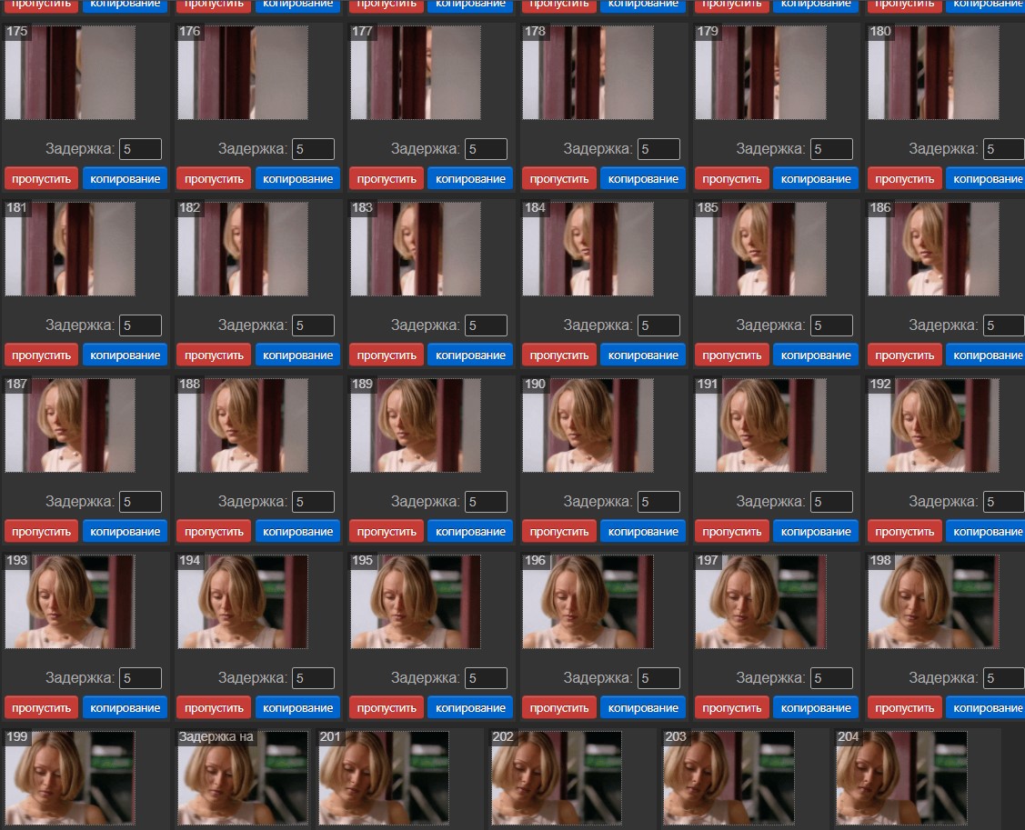Choose пропустить under frame 183
Screen dimensions: 1025x830
(387, 355)
